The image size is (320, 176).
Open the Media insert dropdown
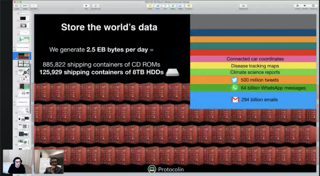point(180,6)
